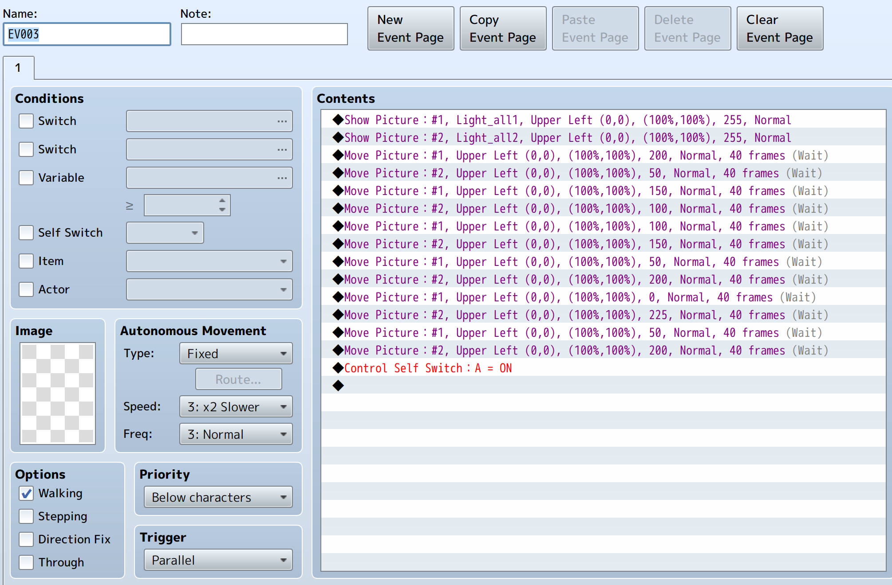Select the Show Picture #1 Light_all1 command

tap(604, 120)
